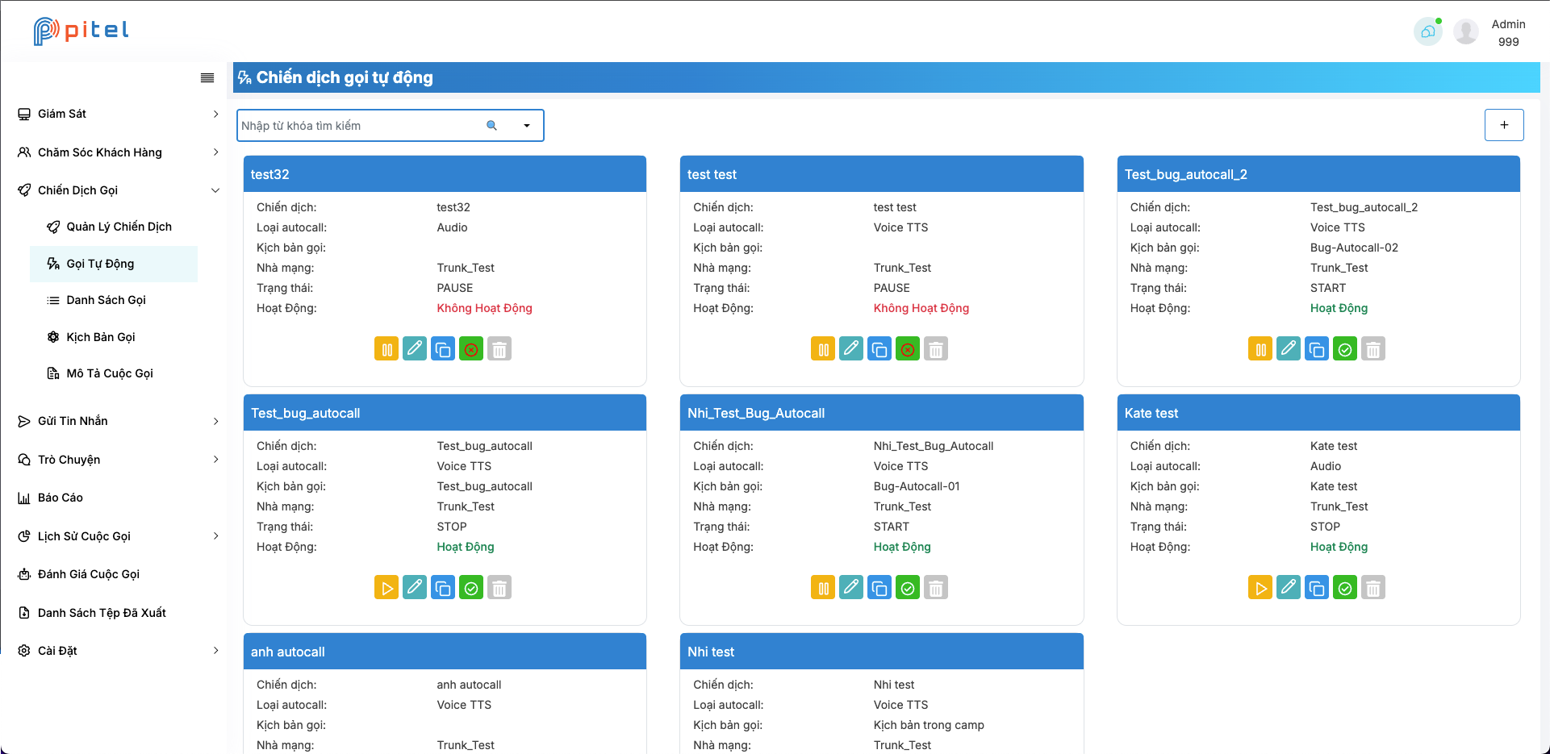Screen dimensions: 1550x754
Task: Open the Admin user avatar
Action: coord(1466,32)
